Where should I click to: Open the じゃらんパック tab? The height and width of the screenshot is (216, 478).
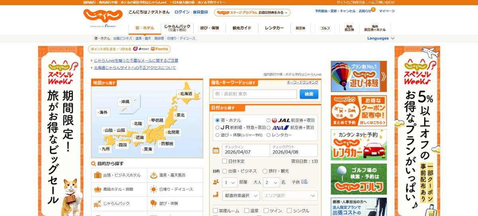(x=177, y=28)
